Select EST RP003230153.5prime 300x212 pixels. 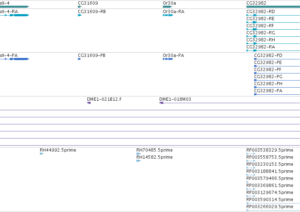pyautogui.click(x=270, y=164)
